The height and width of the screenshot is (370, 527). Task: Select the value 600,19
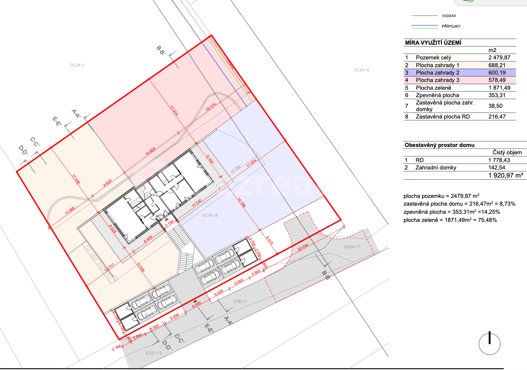pos(497,73)
